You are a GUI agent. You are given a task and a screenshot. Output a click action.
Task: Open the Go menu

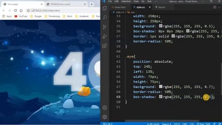point(143,1)
